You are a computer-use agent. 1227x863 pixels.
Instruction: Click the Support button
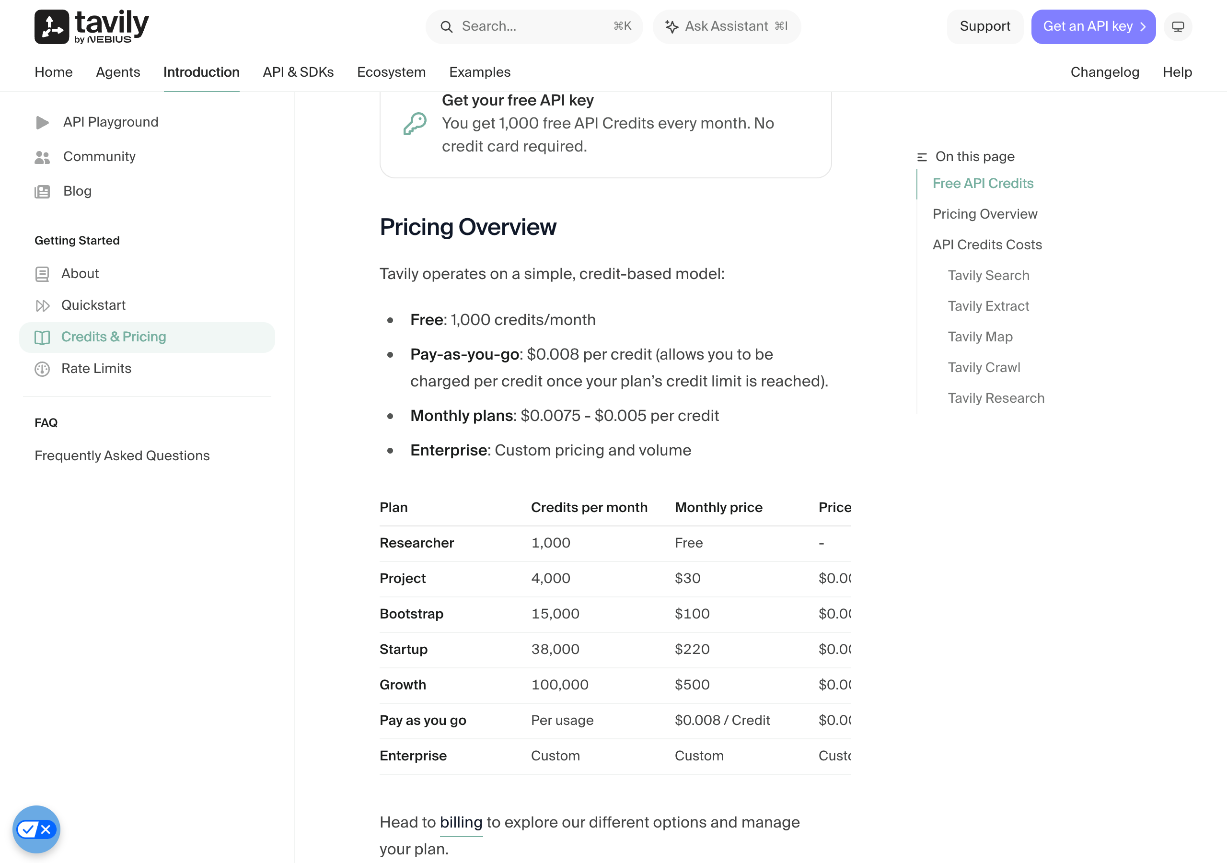click(x=985, y=27)
